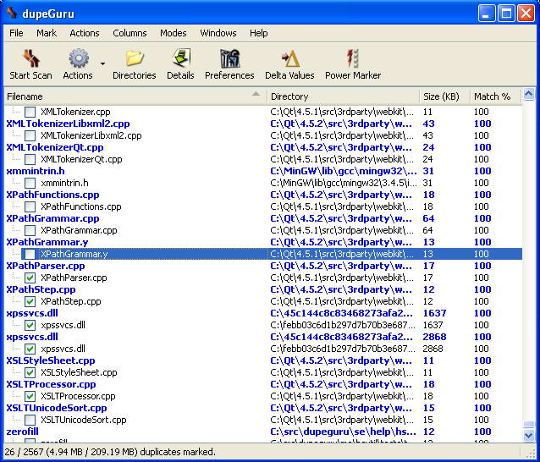Close the dupeGuru window
Image resolution: width=540 pixels, height=462 pixels.
tap(526, 14)
